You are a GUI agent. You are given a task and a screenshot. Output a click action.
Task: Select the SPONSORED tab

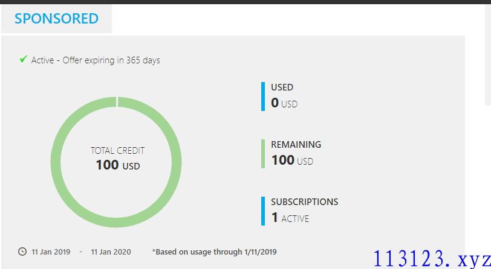click(x=56, y=19)
